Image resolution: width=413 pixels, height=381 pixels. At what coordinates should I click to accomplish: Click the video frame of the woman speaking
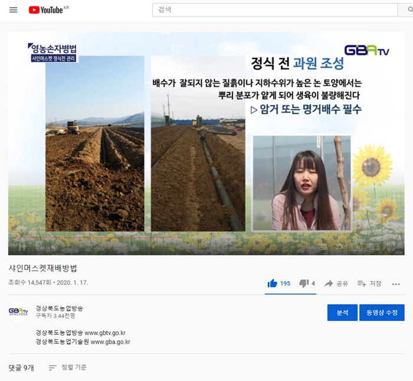pos(302,183)
